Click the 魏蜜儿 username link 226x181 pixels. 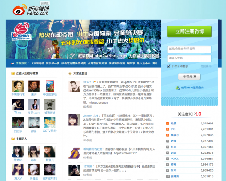(50, 160)
